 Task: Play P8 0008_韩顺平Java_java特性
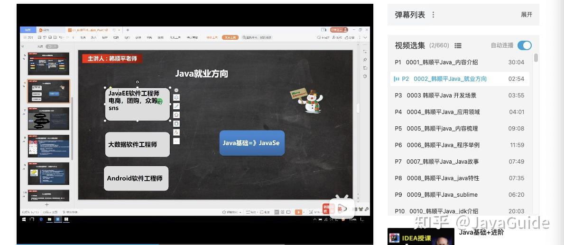tap(460, 178)
